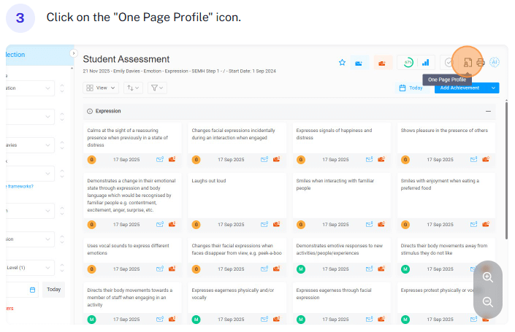Open the AI assistant icon
Image resolution: width=515 pixels, height=332 pixels.
(x=495, y=63)
